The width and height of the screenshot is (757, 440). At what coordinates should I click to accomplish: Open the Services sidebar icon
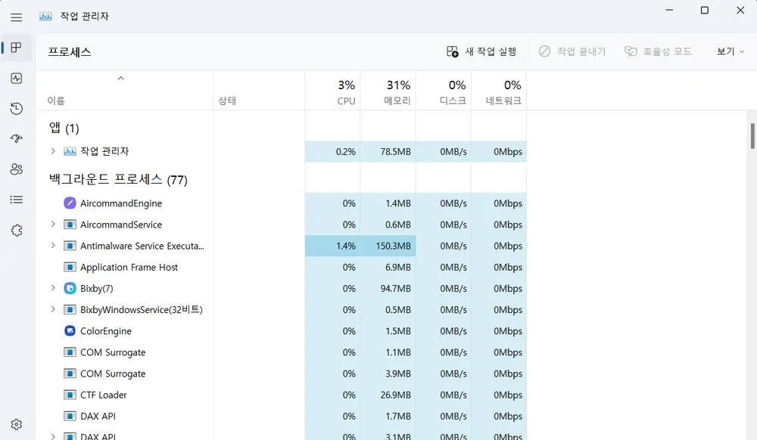tap(17, 231)
